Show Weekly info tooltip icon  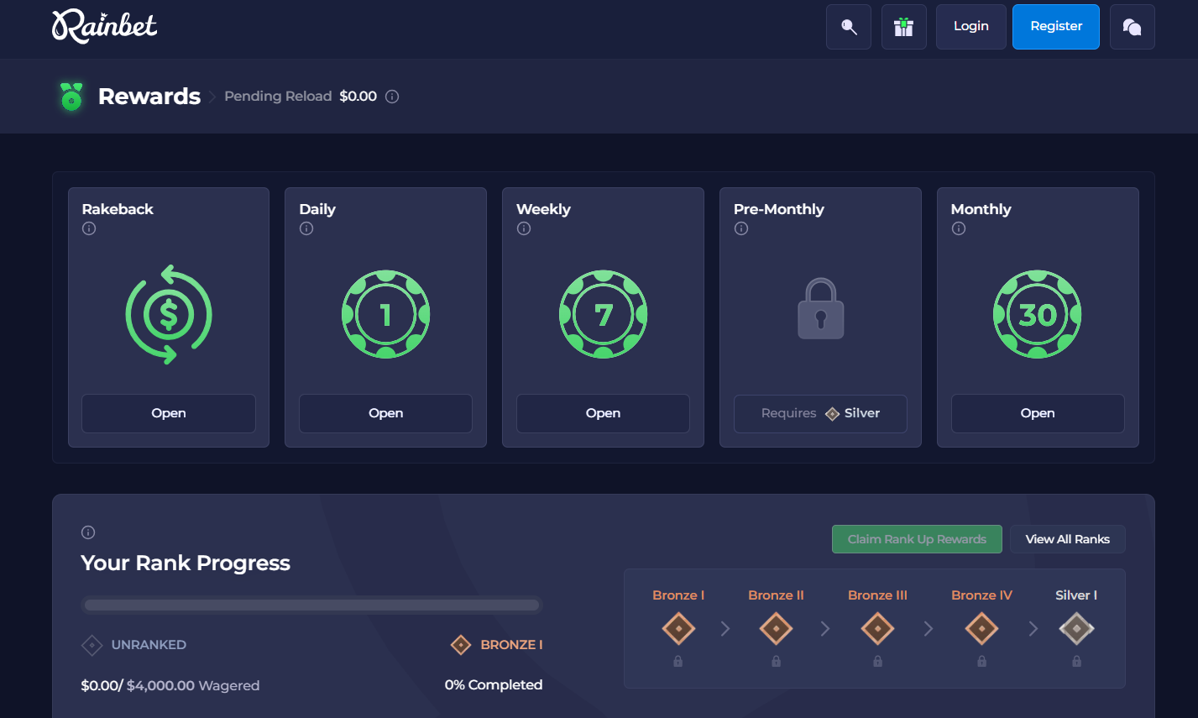[x=524, y=228]
